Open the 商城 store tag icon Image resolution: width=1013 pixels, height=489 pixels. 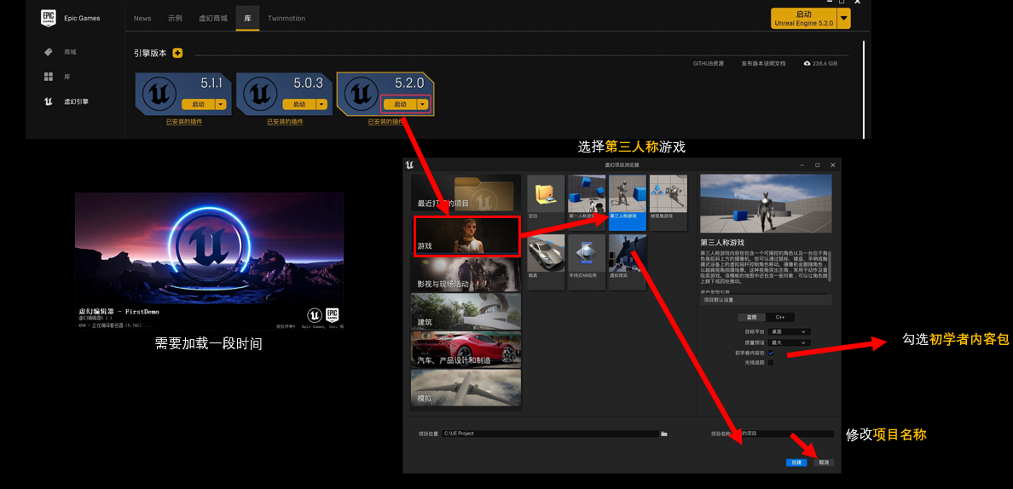point(48,52)
